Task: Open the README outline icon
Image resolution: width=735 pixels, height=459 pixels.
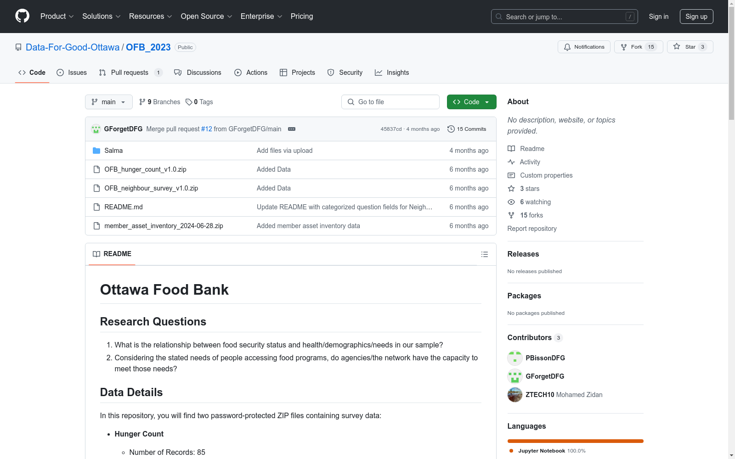Action: click(x=485, y=254)
